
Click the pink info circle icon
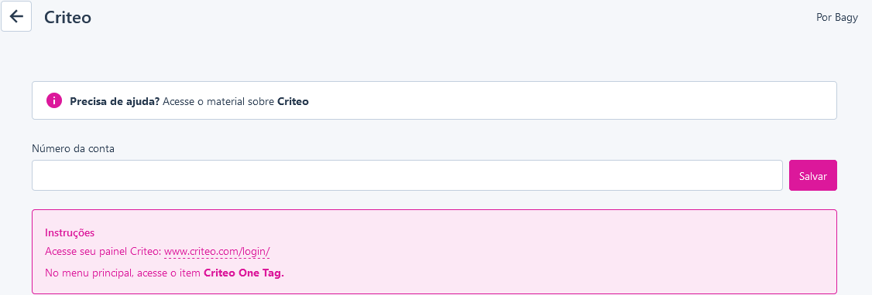[54, 101]
